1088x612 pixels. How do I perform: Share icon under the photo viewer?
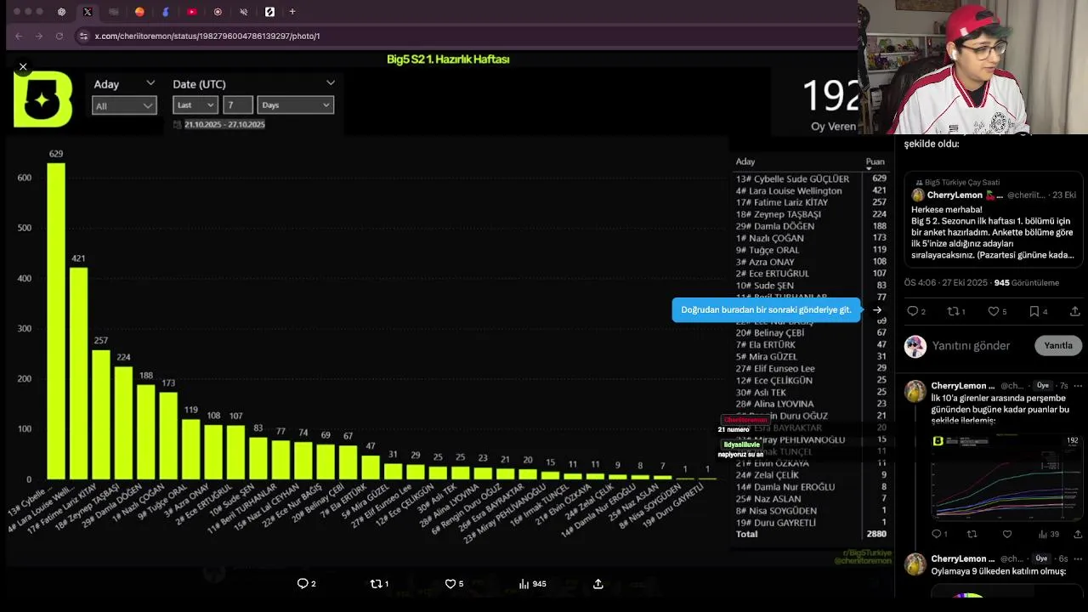coord(598,584)
